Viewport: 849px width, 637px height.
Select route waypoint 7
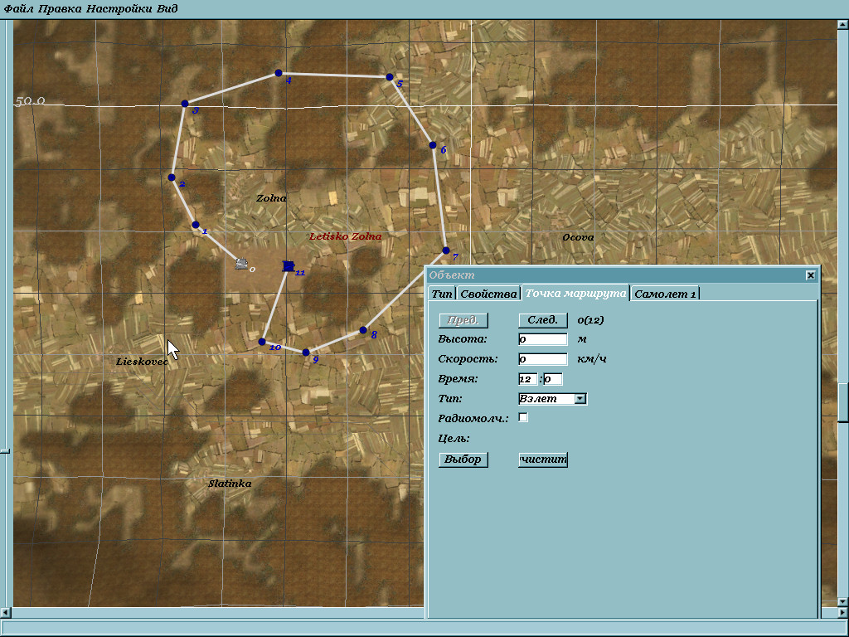click(x=445, y=250)
